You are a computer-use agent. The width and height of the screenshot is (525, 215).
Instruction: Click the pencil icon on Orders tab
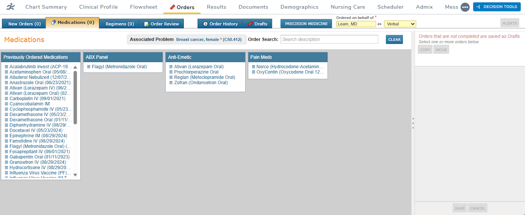pos(173,7)
